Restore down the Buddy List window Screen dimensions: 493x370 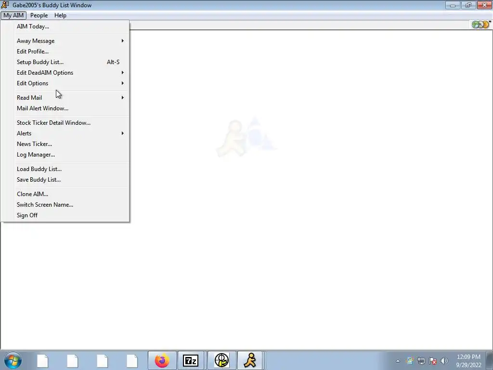(468, 5)
